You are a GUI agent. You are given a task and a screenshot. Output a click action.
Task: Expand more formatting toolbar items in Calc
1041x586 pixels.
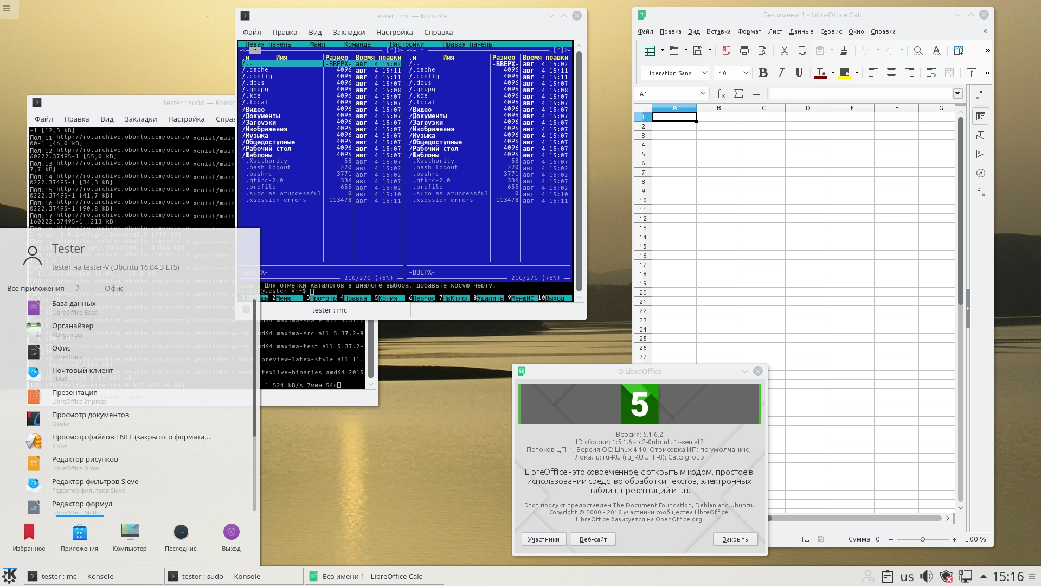click(987, 73)
